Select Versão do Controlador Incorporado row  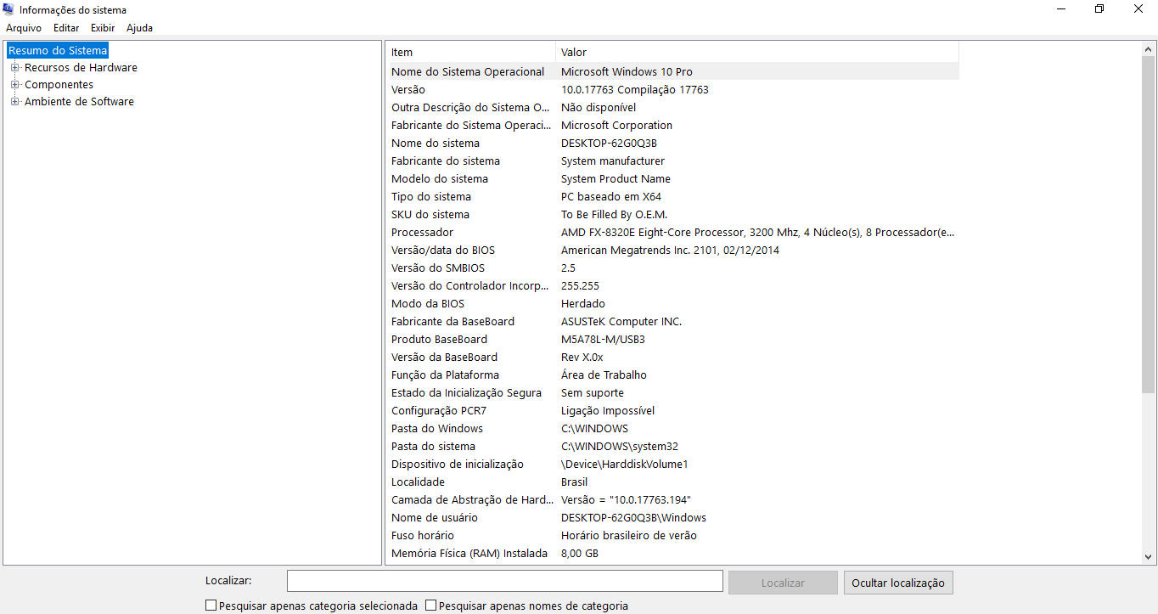click(x=673, y=286)
